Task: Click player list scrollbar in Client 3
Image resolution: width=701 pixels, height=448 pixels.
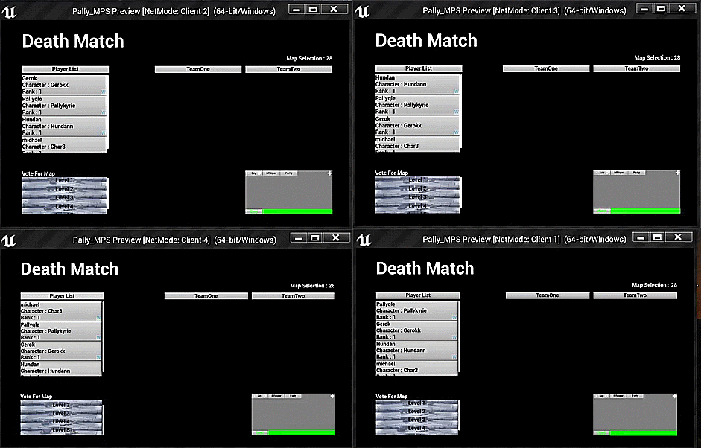Action: [460, 112]
